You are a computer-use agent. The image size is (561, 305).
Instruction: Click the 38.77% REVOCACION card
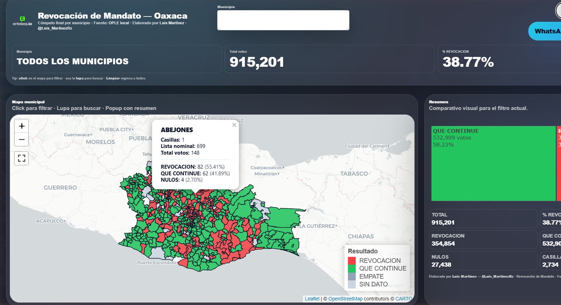point(499,59)
